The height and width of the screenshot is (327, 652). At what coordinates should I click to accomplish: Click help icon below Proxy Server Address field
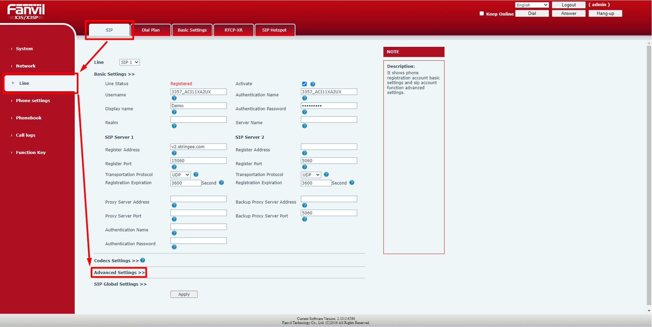click(x=174, y=205)
